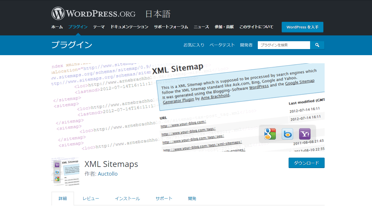The width and height of the screenshot is (372, 209).
Task: Click the XML Sitemaps plugin title
Action: pos(111,164)
